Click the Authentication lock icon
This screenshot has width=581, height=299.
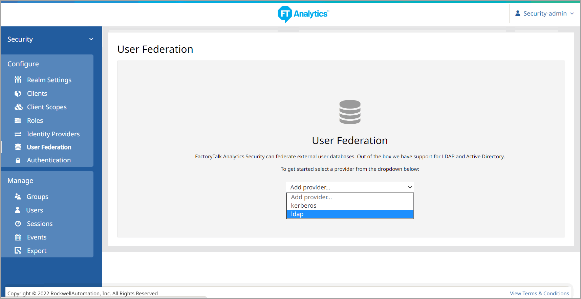tap(18, 160)
